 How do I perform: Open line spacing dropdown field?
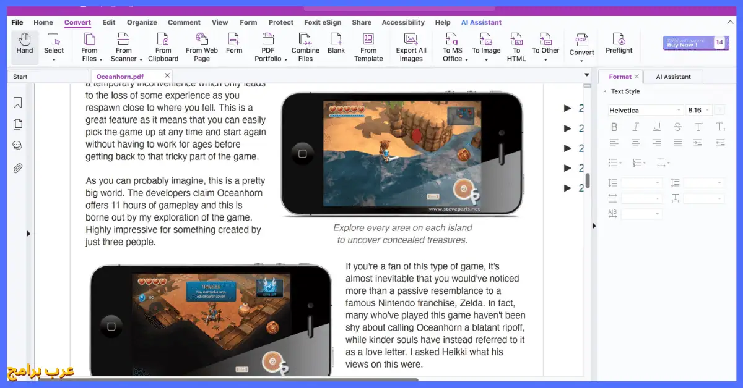point(642,183)
